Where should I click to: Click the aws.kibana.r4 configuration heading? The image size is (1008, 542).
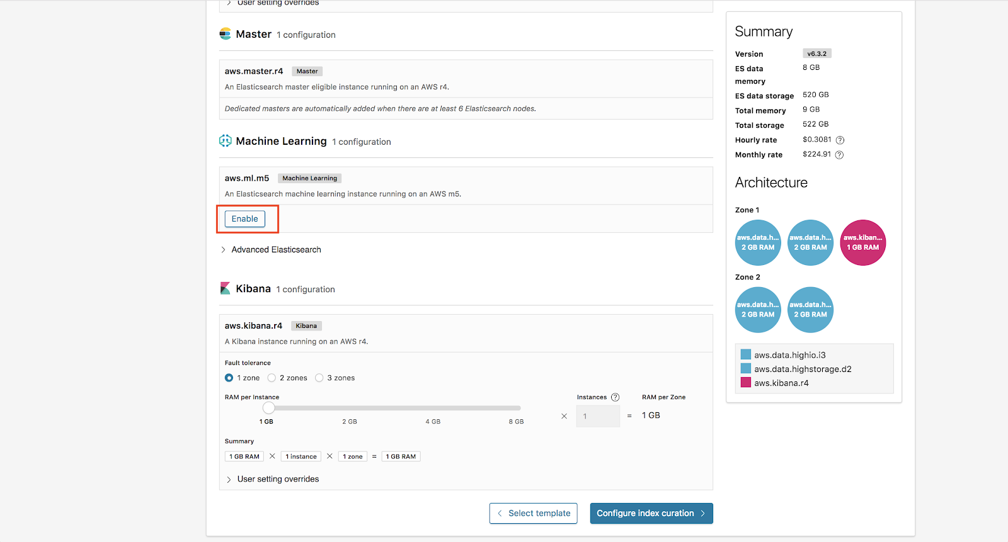pyautogui.click(x=253, y=325)
